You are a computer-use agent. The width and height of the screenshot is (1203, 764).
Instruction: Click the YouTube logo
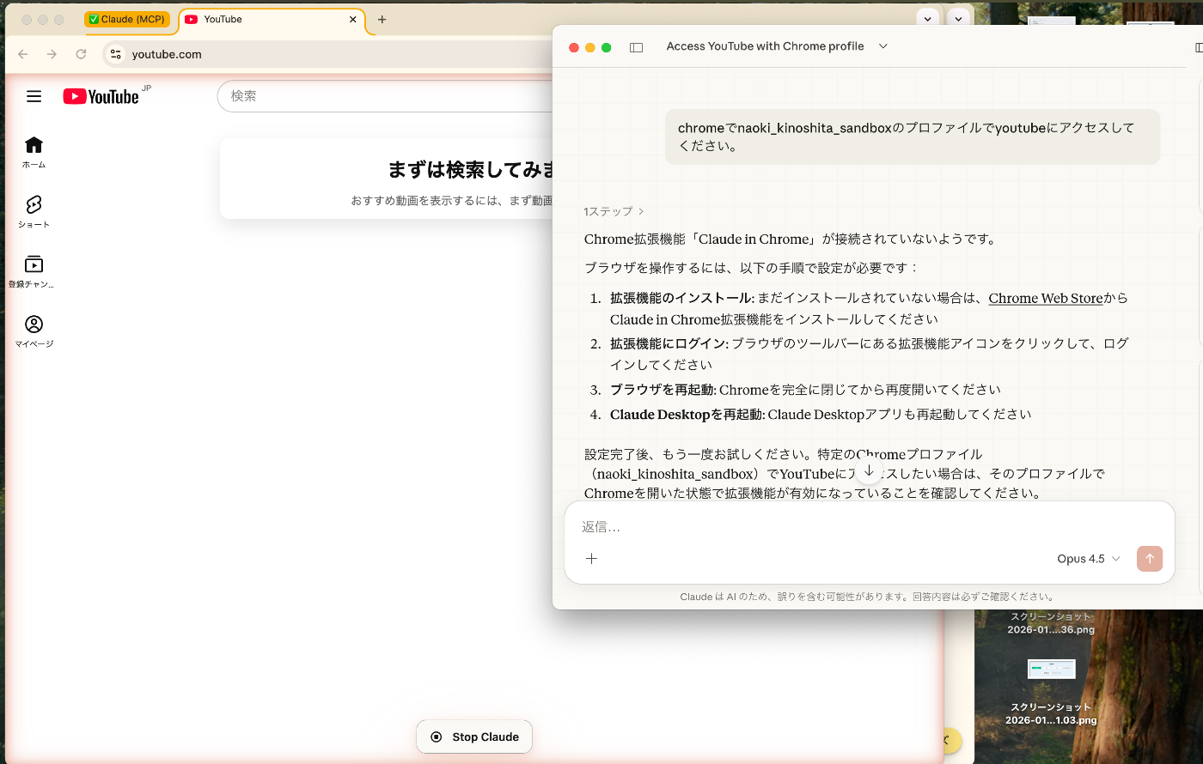[x=101, y=96]
